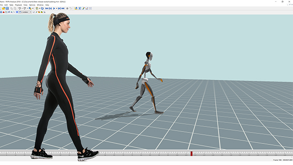Save the recording with the floppy disk icon
The height and width of the screenshot is (165, 293).
click(7, 8)
